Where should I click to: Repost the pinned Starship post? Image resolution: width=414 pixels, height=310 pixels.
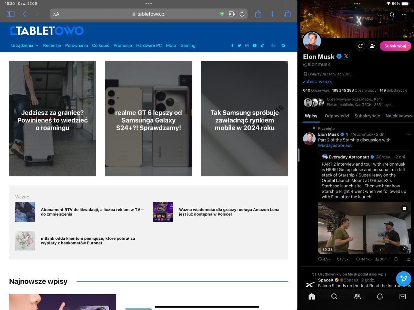(x=343, y=259)
